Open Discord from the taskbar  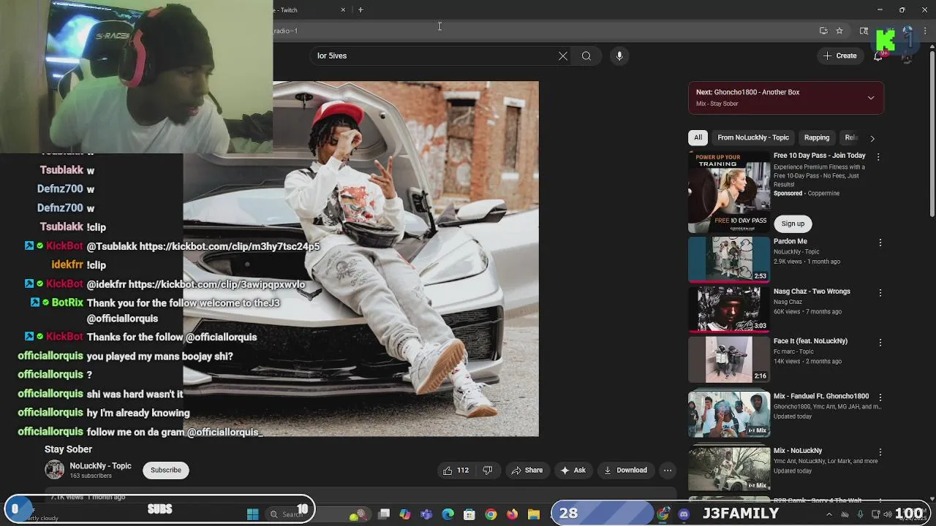point(684,514)
